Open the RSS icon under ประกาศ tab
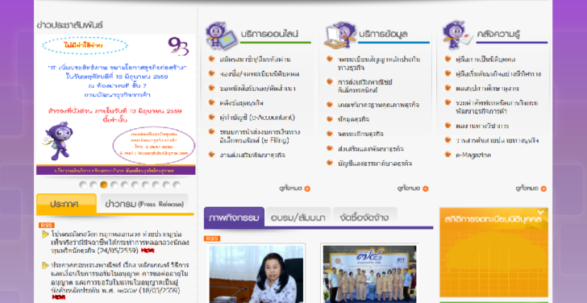The width and height of the screenshot is (587, 303). (x=47, y=225)
